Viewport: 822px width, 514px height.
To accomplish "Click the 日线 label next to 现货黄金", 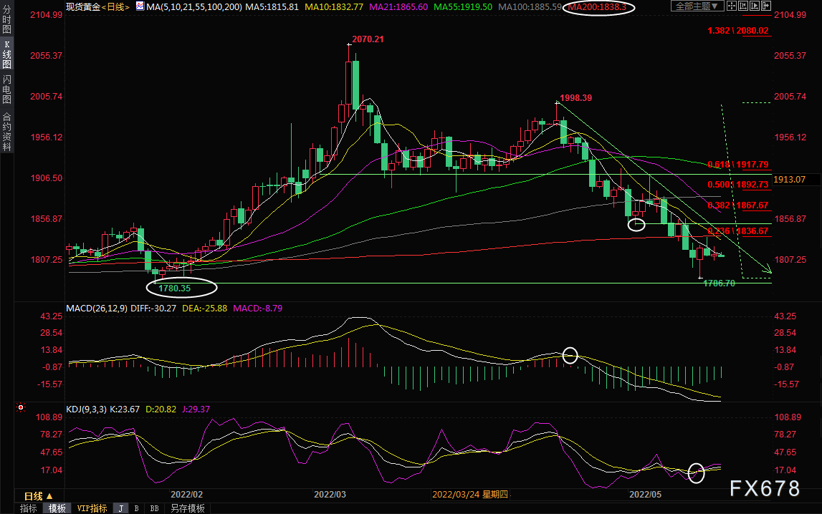I will point(115,7).
